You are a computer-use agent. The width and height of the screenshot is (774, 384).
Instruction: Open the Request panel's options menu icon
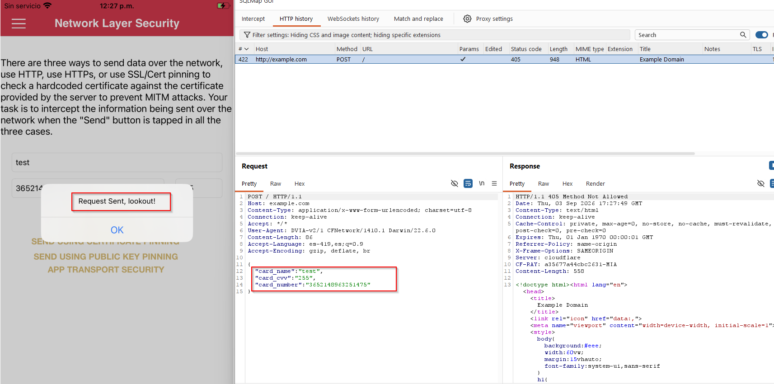click(x=494, y=183)
